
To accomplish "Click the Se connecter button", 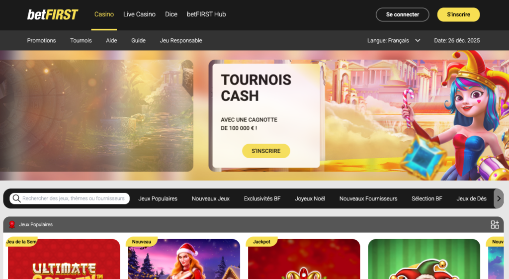I will tap(402, 14).
